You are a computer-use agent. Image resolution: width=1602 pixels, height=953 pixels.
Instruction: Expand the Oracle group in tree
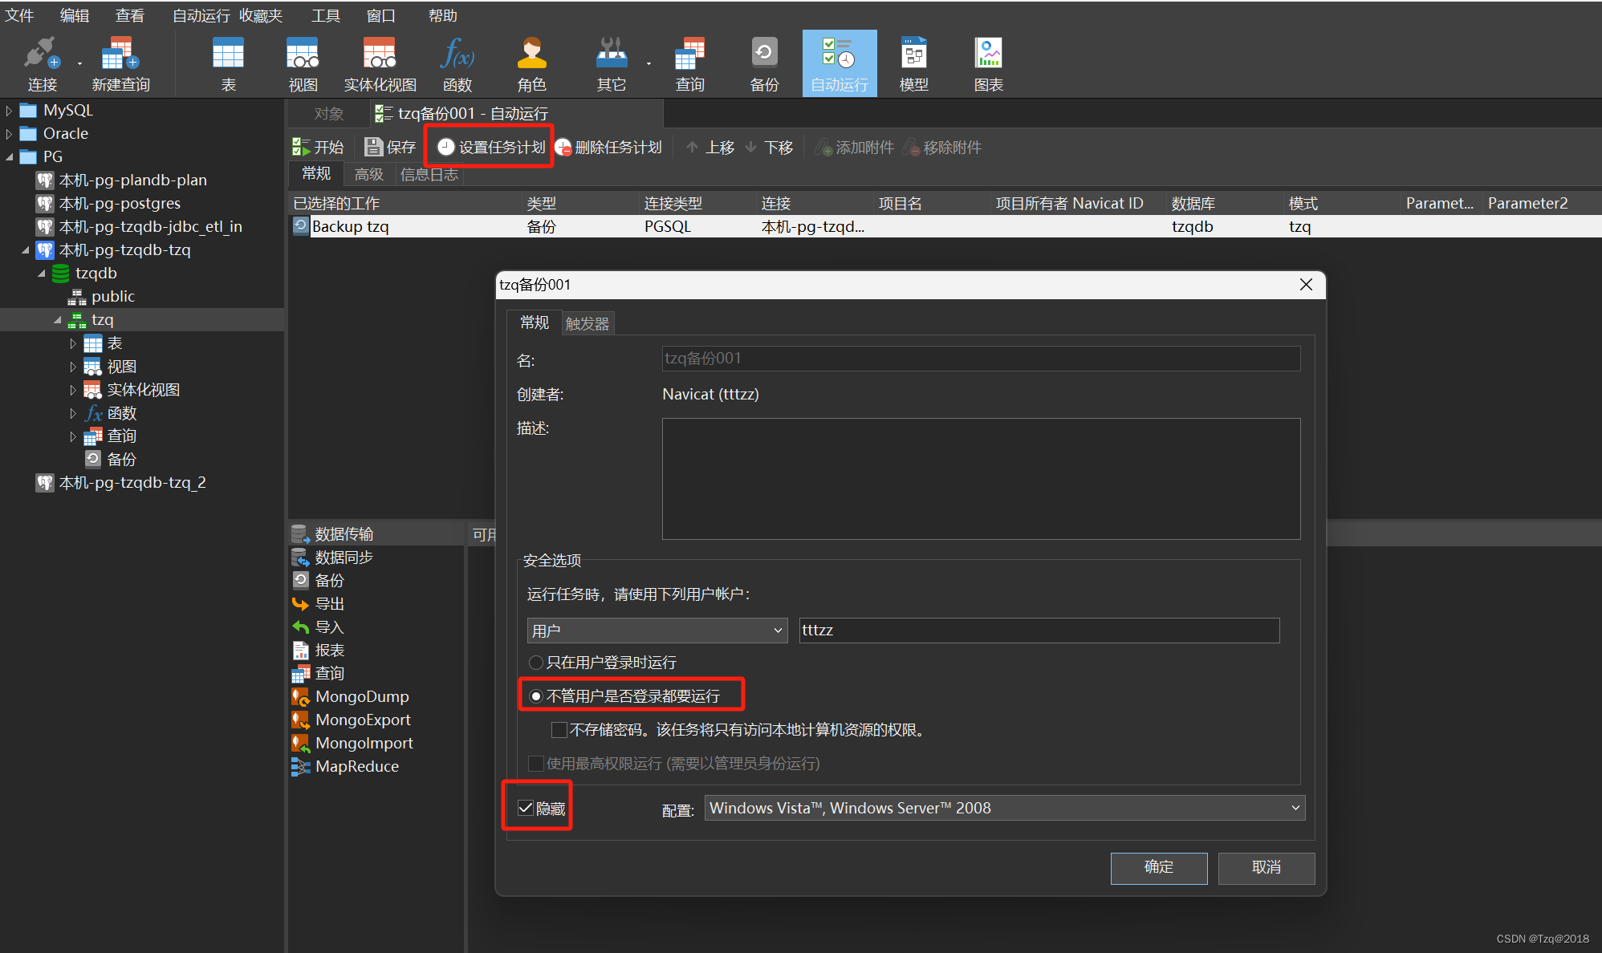9,134
